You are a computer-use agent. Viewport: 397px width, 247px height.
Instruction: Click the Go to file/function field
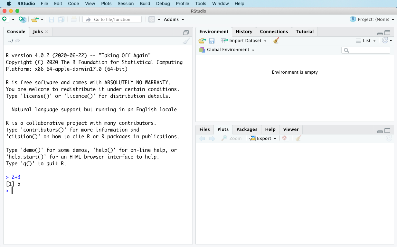[x=112, y=20]
